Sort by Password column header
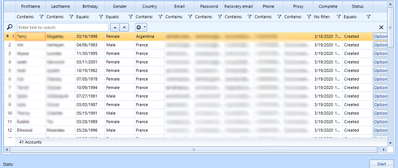The image size is (398, 168). click(209, 6)
